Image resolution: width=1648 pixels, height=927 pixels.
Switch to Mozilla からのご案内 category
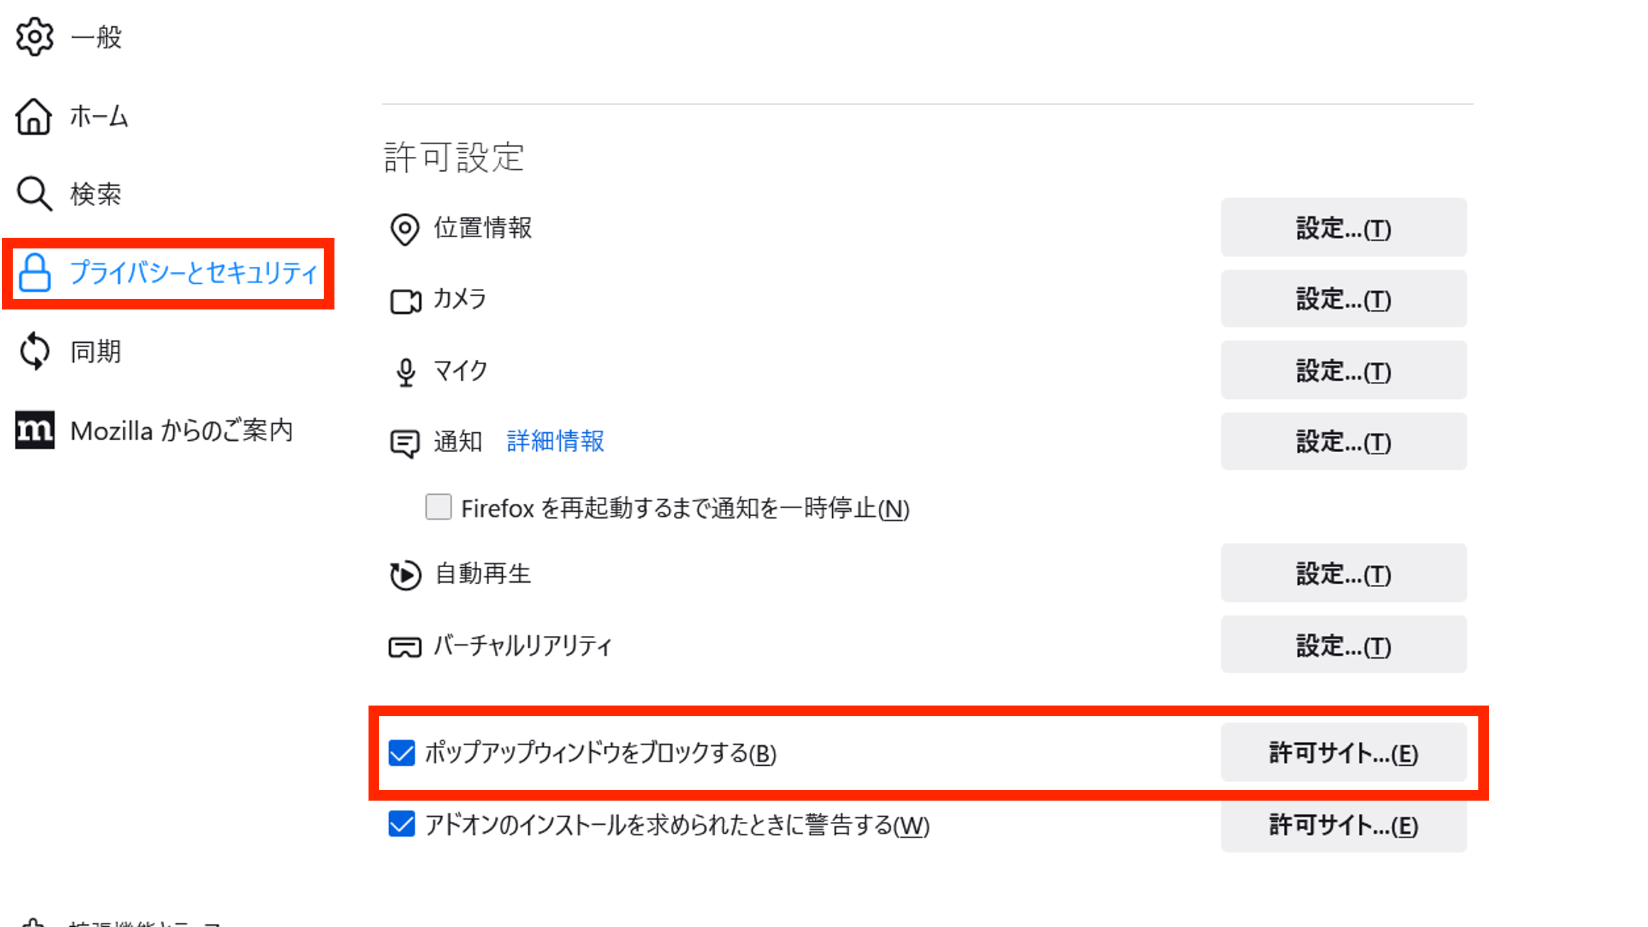pyautogui.click(x=155, y=430)
